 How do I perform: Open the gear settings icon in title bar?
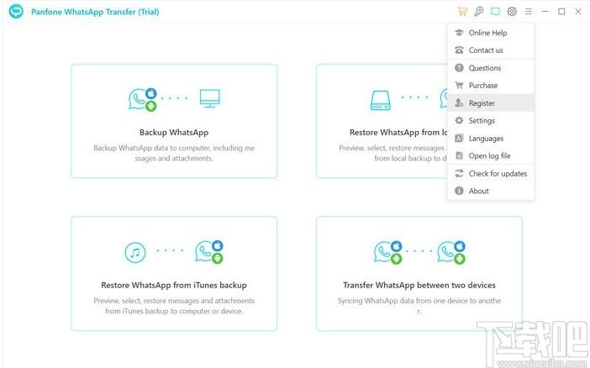512,11
